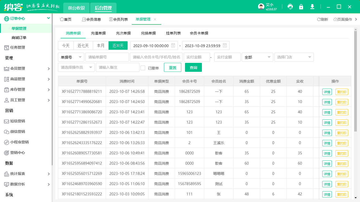Open the 请选择操作员 operator dropdown
Image resolution: width=360 pixels, height=202 pixels.
point(76,67)
